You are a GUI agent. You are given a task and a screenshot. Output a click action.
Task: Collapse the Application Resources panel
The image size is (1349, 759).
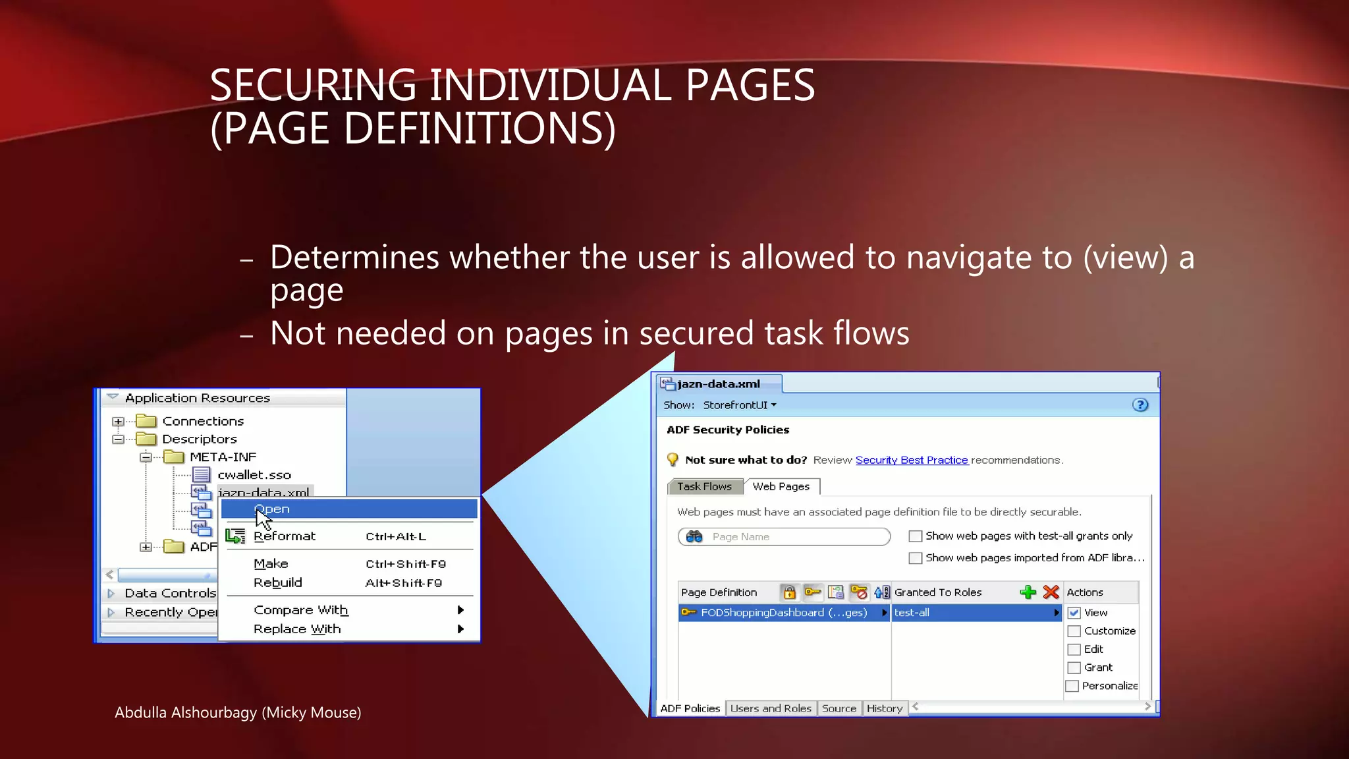tap(113, 397)
